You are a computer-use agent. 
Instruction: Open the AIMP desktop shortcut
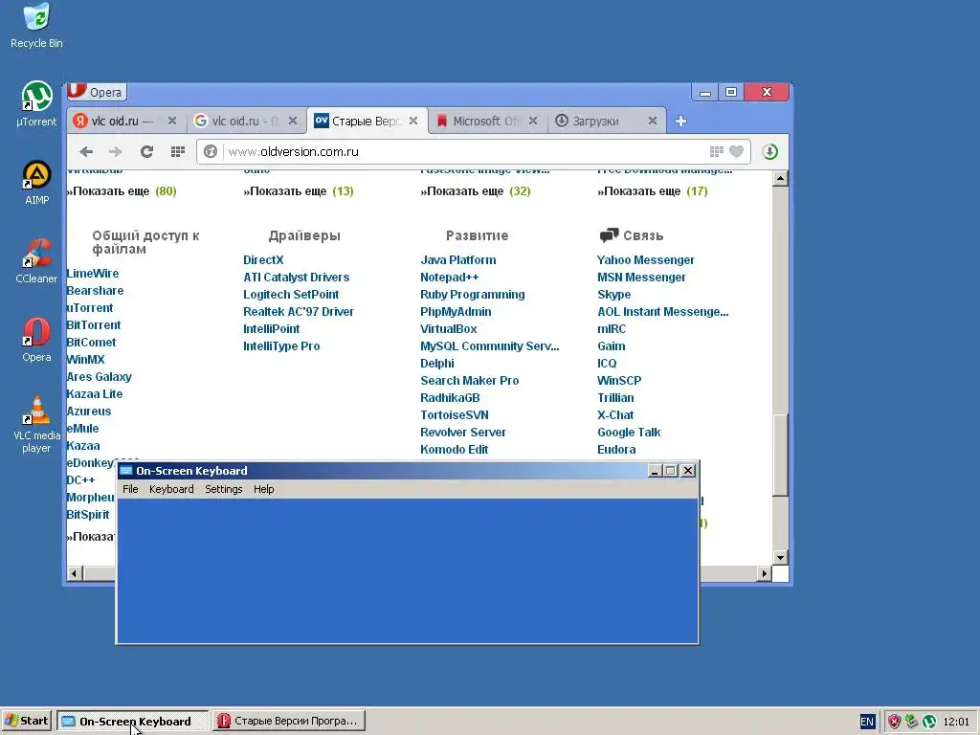click(x=36, y=183)
